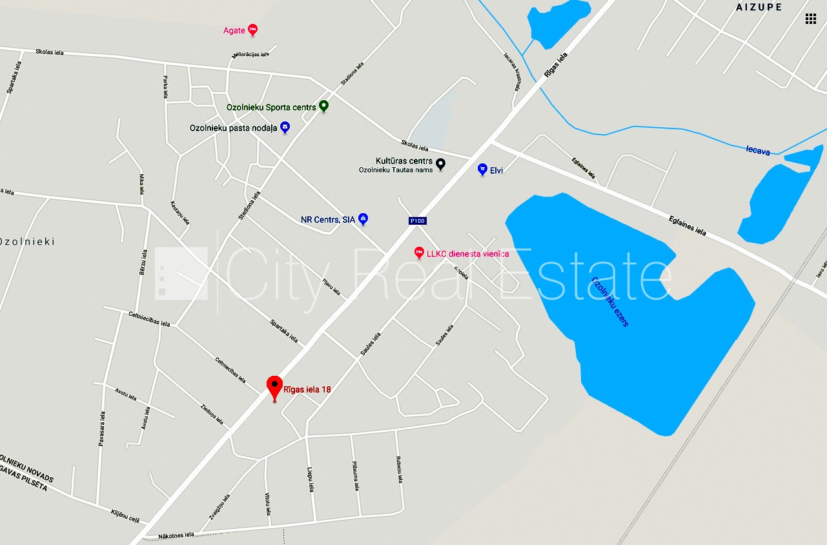Click the Iecava river name label

tap(758, 151)
